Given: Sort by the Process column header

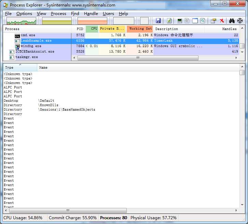Looking at the screenshot, I should click(37, 29).
